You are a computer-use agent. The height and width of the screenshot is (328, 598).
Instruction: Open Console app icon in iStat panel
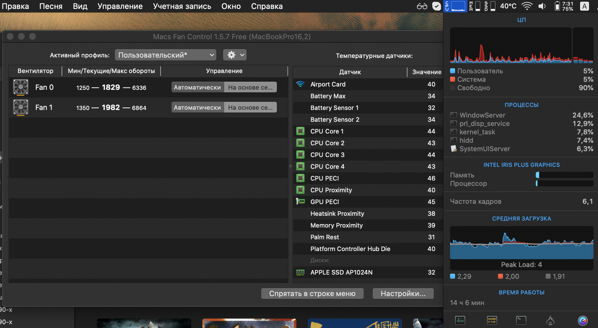(492, 320)
